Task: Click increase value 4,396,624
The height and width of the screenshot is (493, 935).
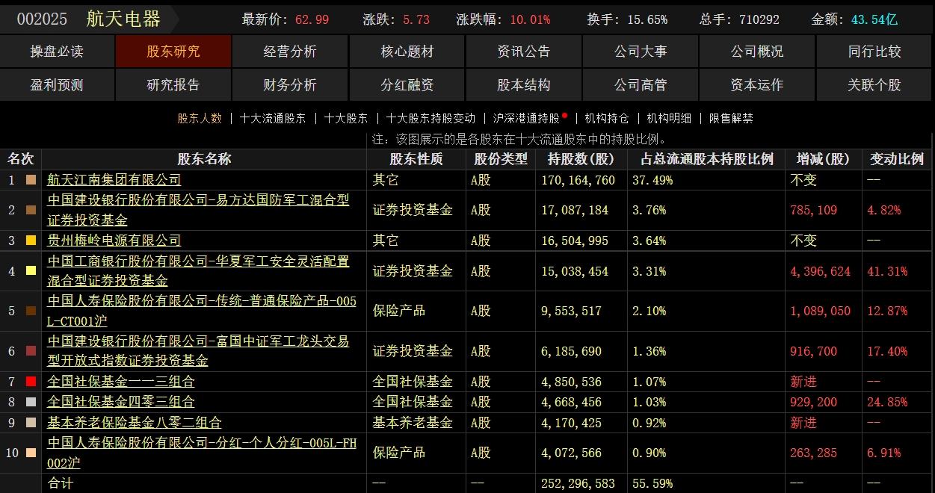Action: tap(820, 271)
